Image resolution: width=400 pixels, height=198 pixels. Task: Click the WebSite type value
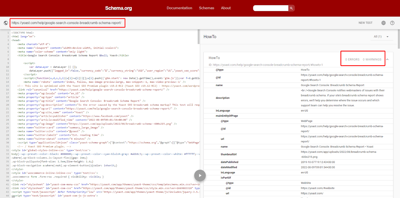(306, 183)
